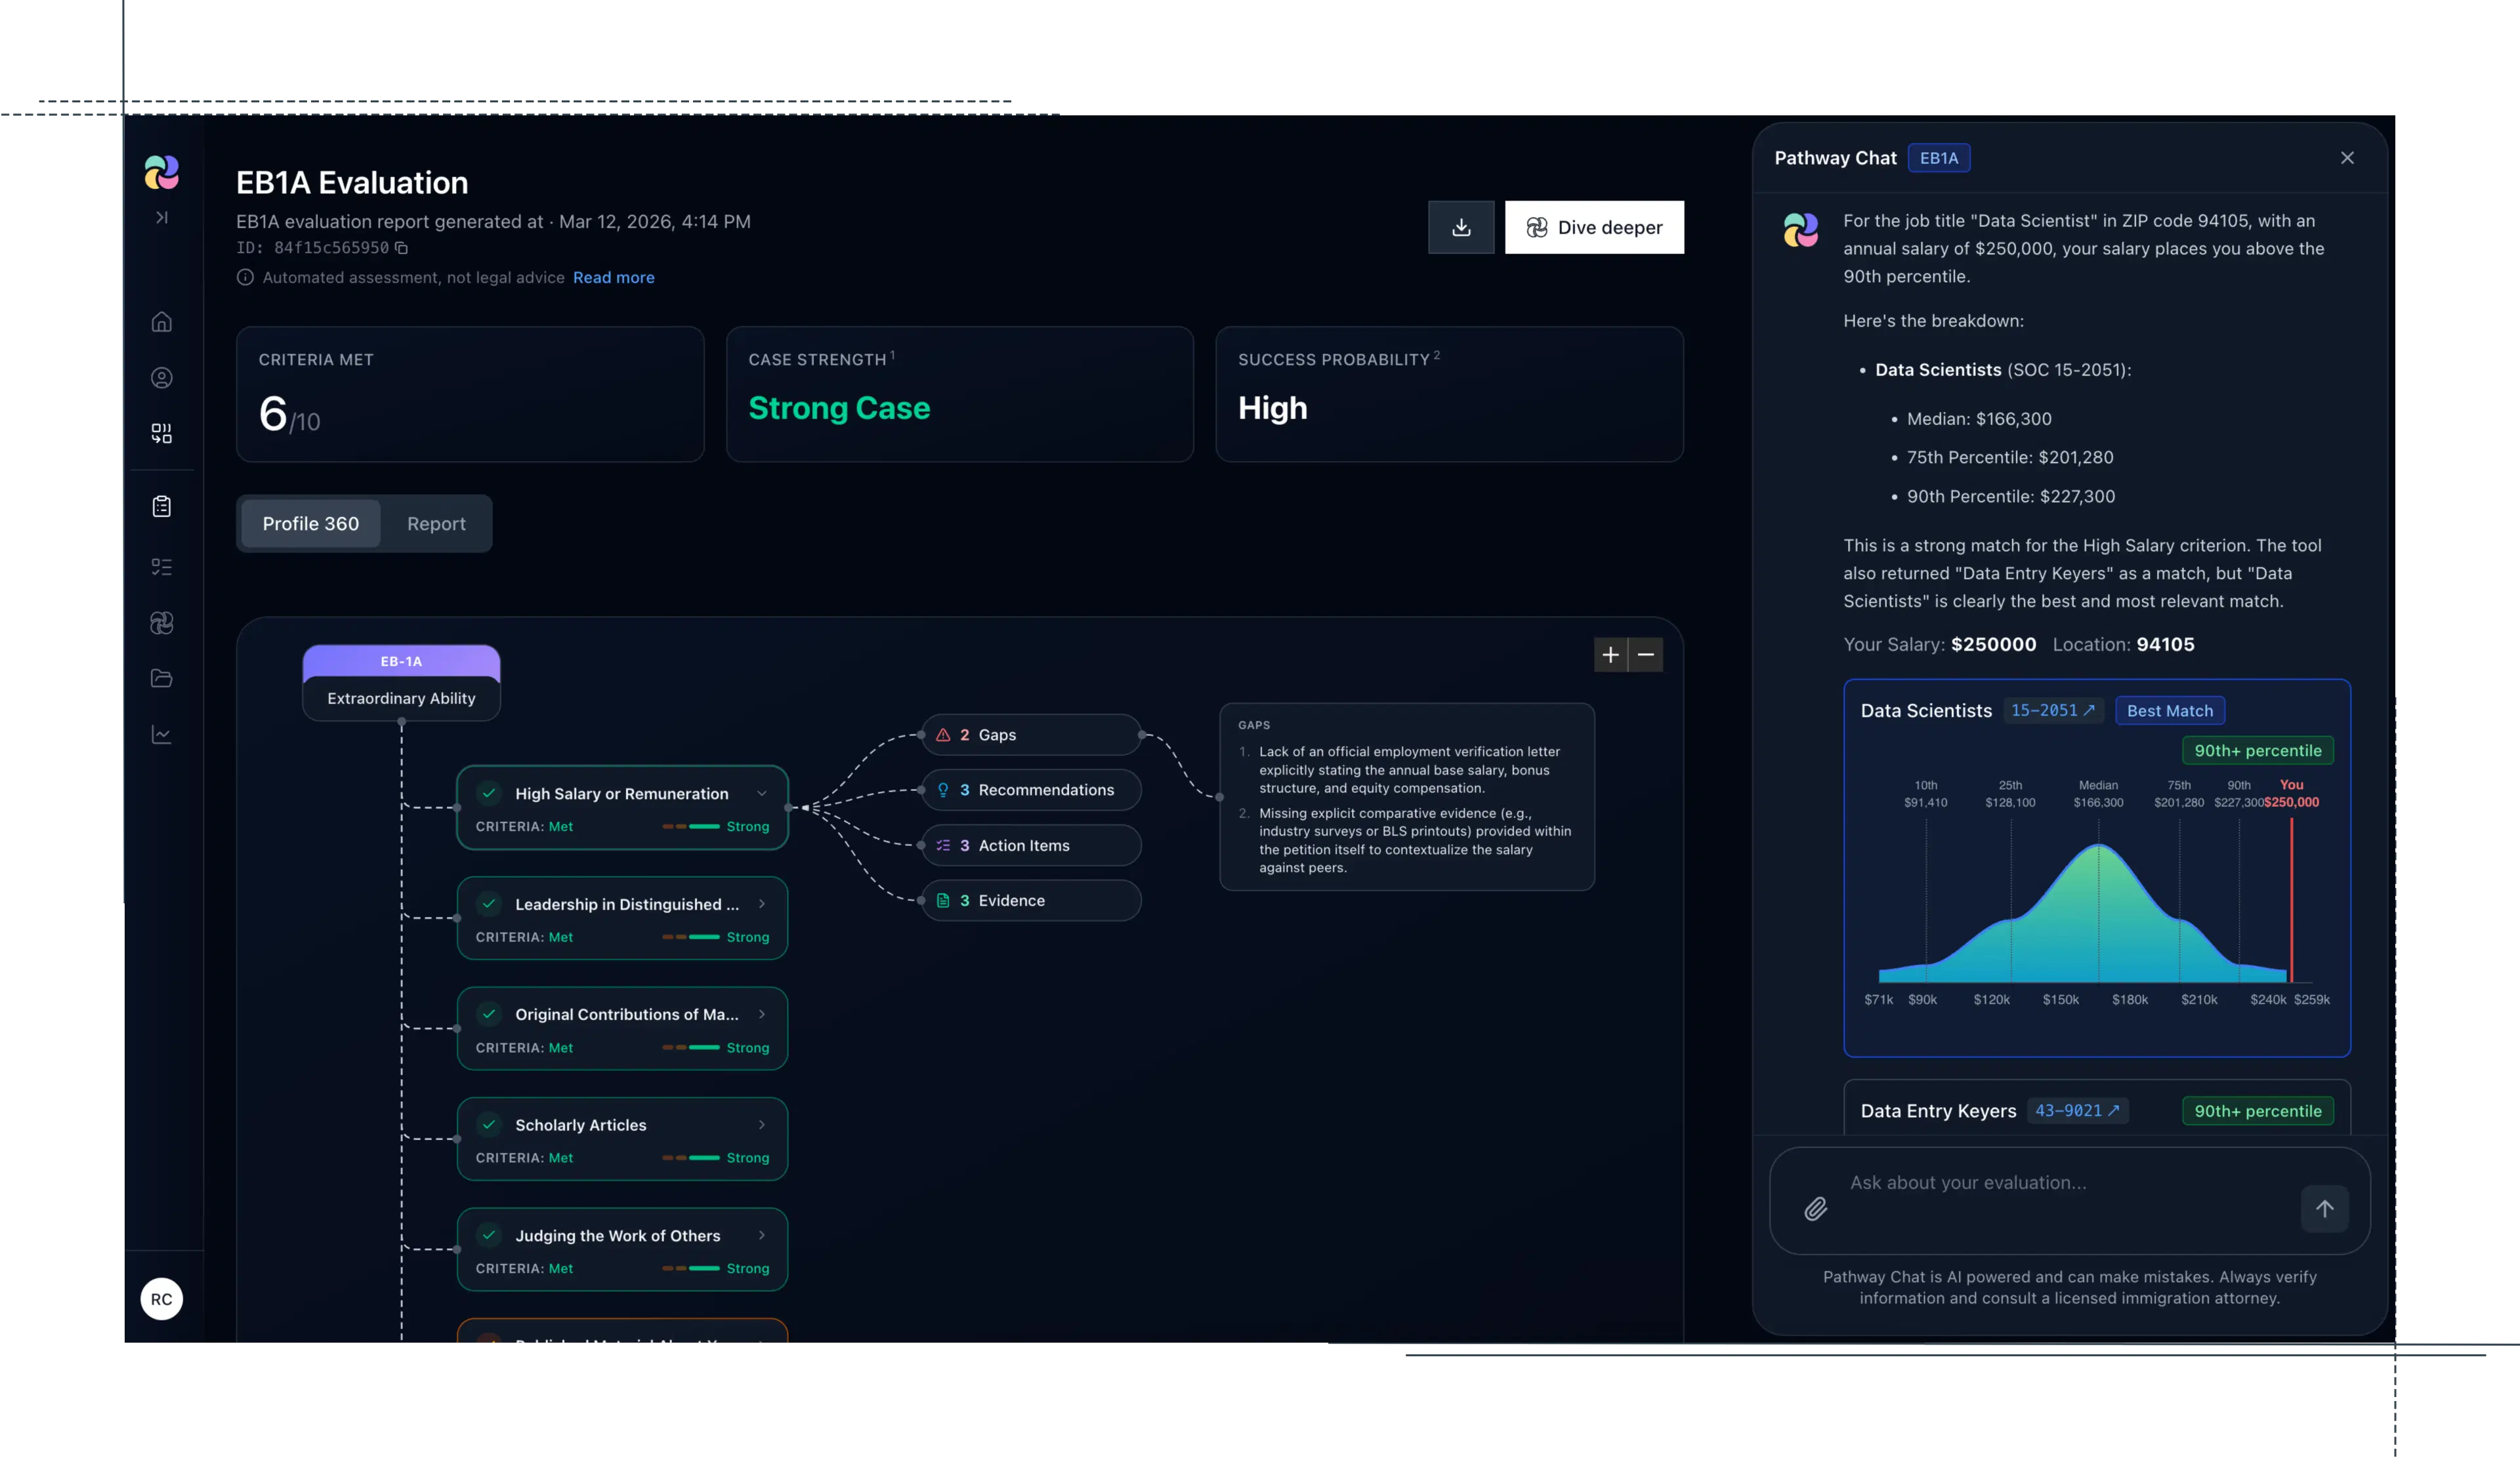Open the 3 Action Items node
The image size is (2520, 1458).
tap(1031, 845)
